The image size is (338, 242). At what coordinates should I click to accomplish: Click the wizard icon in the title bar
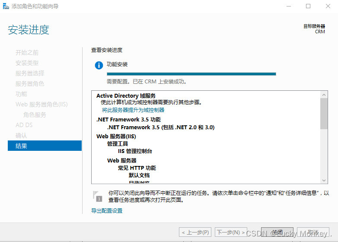6,6
